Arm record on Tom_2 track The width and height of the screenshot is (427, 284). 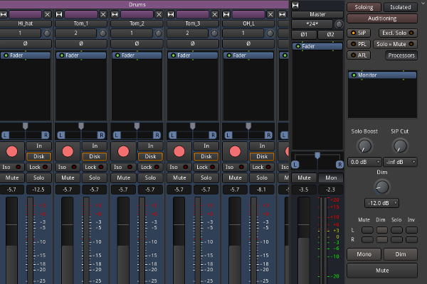click(x=123, y=151)
